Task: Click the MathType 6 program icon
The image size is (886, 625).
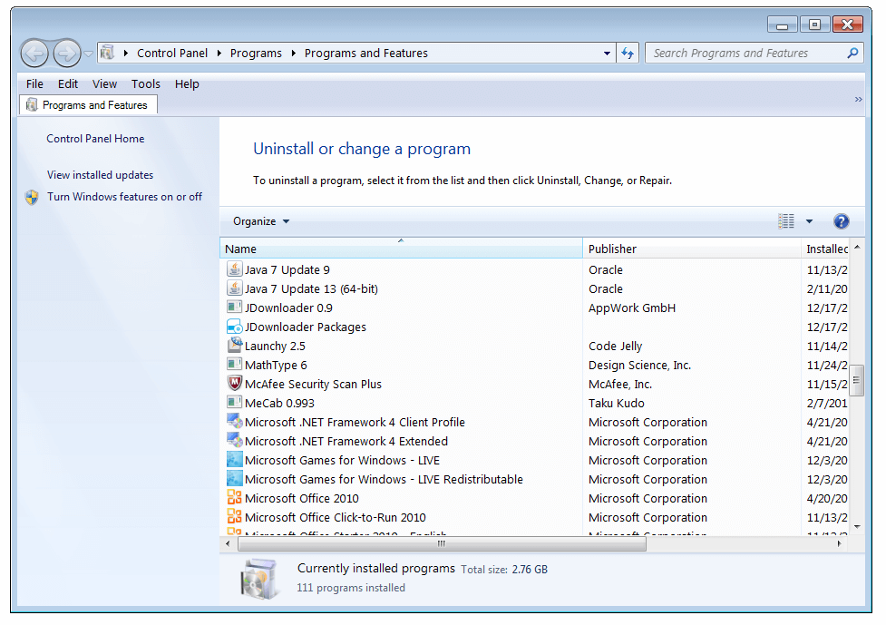Action: pos(234,365)
